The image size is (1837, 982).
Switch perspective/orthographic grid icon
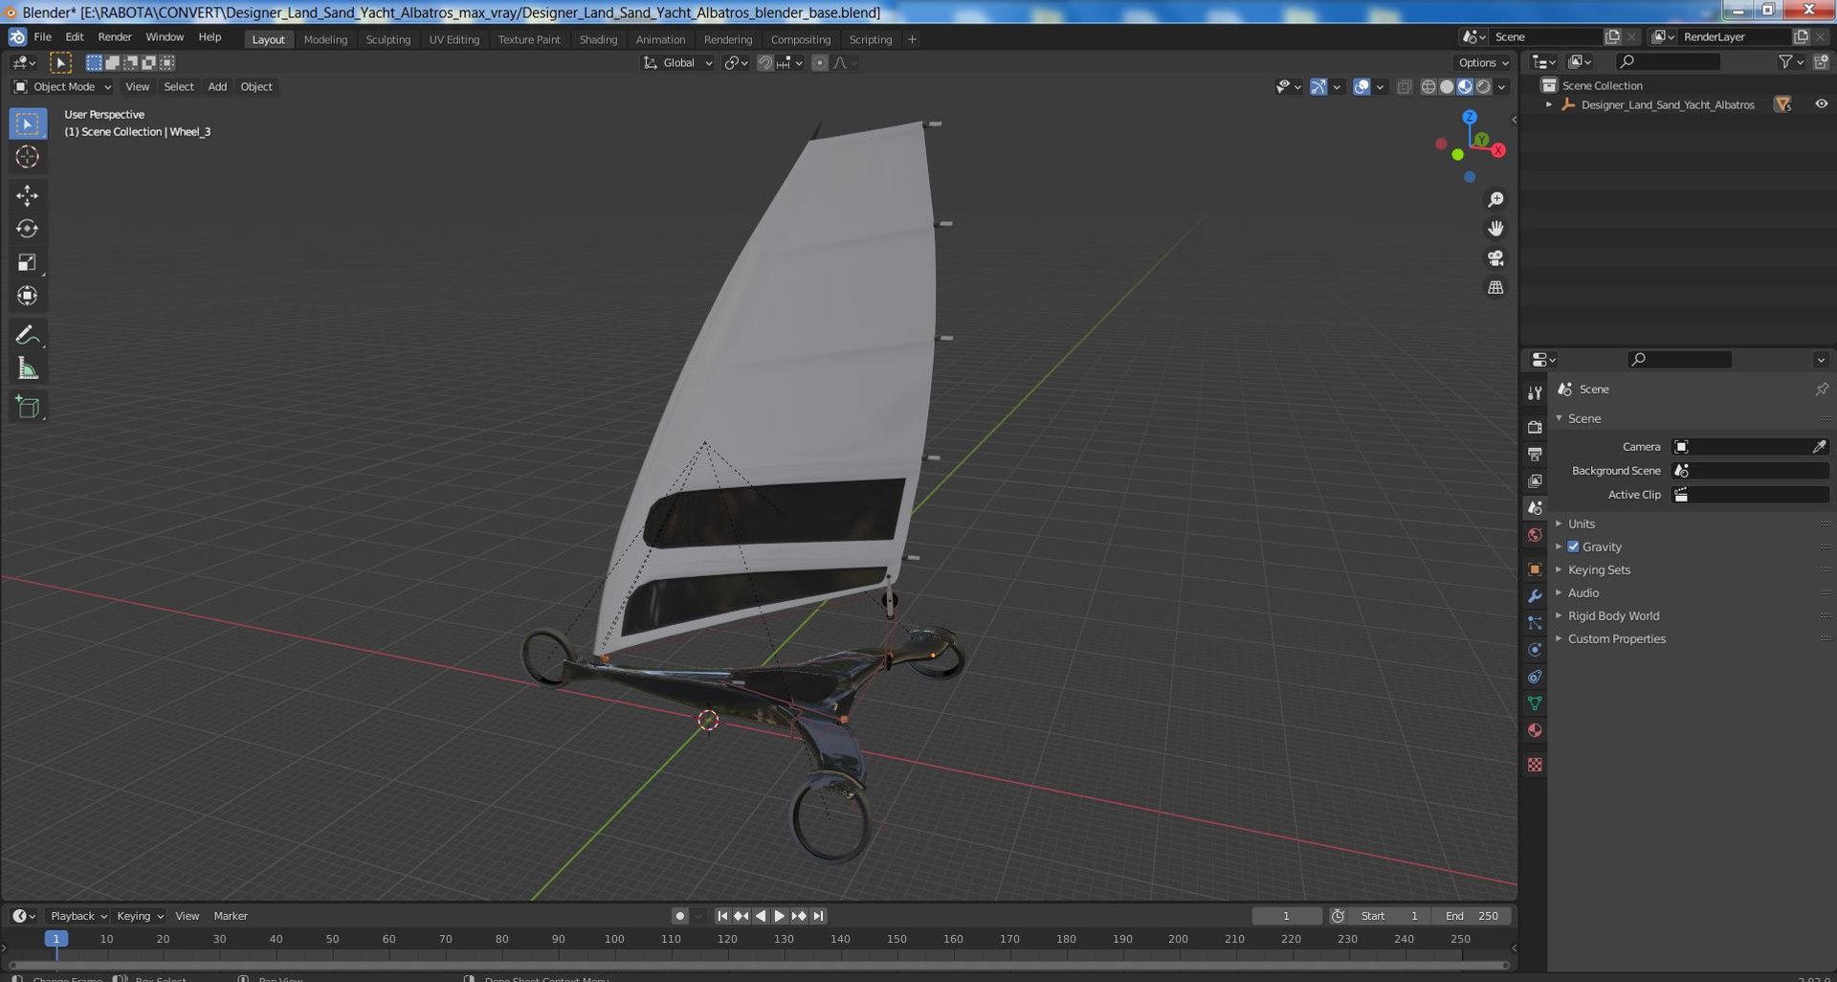1495,287
